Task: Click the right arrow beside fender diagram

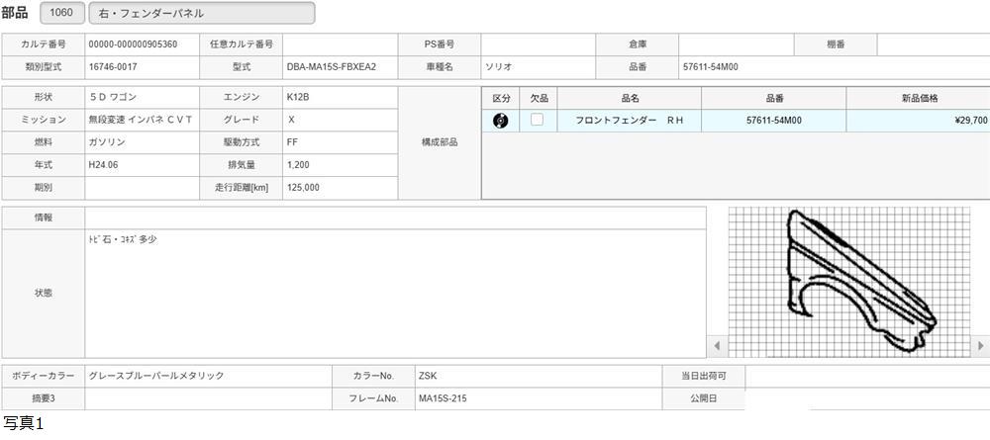Action: point(981,346)
